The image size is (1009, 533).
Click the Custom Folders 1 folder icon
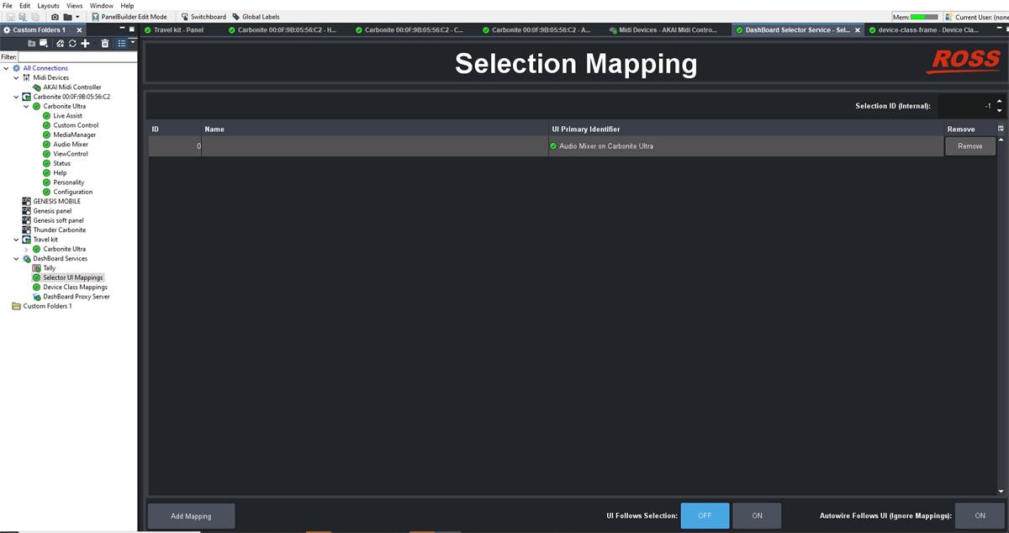[16, 306]
